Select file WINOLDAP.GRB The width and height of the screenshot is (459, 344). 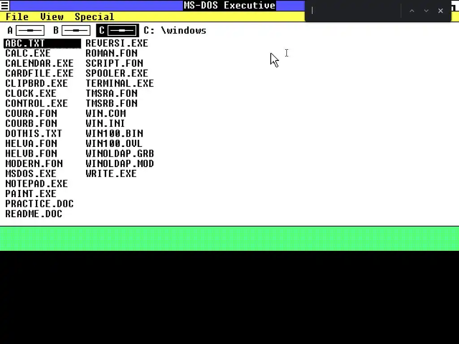119,154
